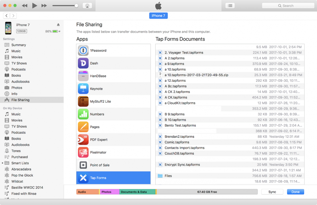Click TV Shows icon under On My Device

point(7,126)
